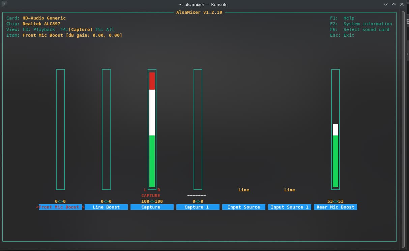Change the Line value above Input Source 1

(x=289, y=190)
